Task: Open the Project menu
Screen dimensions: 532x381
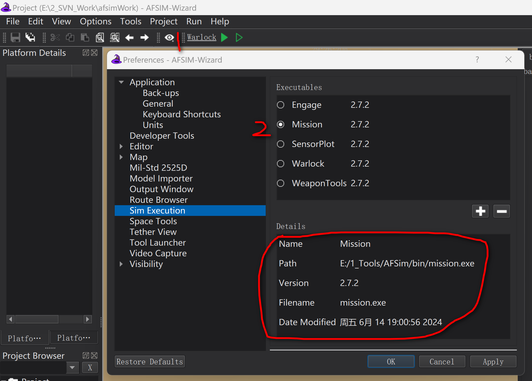Action: point(164,21)
